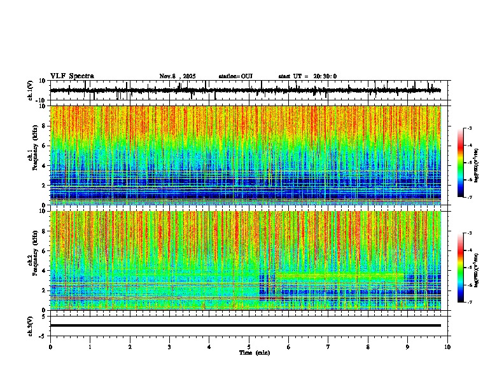
Task: Click the ch.3(V) flat waveform trace
Action: click(246, 325)
